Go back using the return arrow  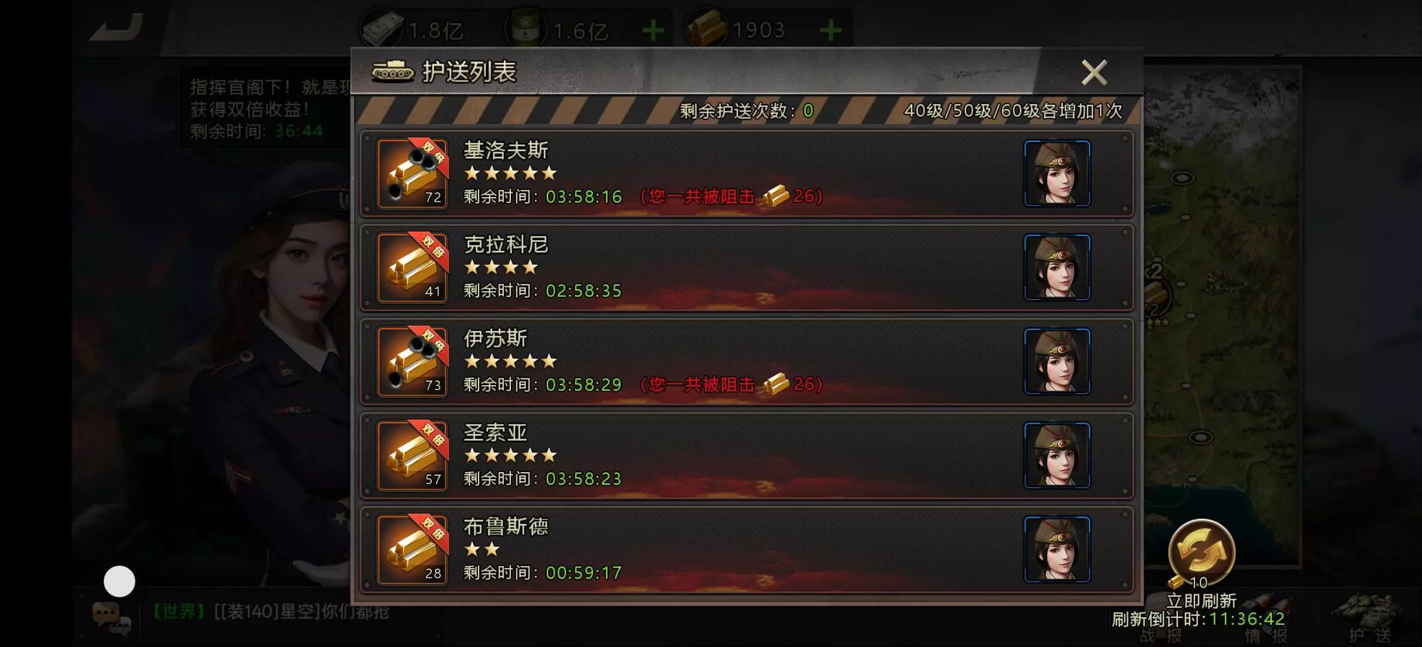(116, 27)
